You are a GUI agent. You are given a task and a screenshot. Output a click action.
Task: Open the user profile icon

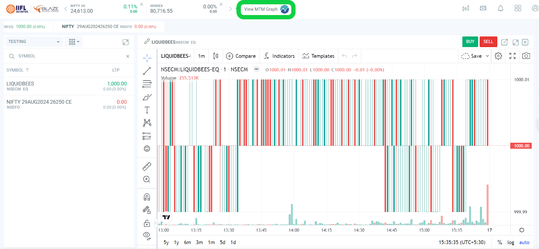[x=535, y=8]
